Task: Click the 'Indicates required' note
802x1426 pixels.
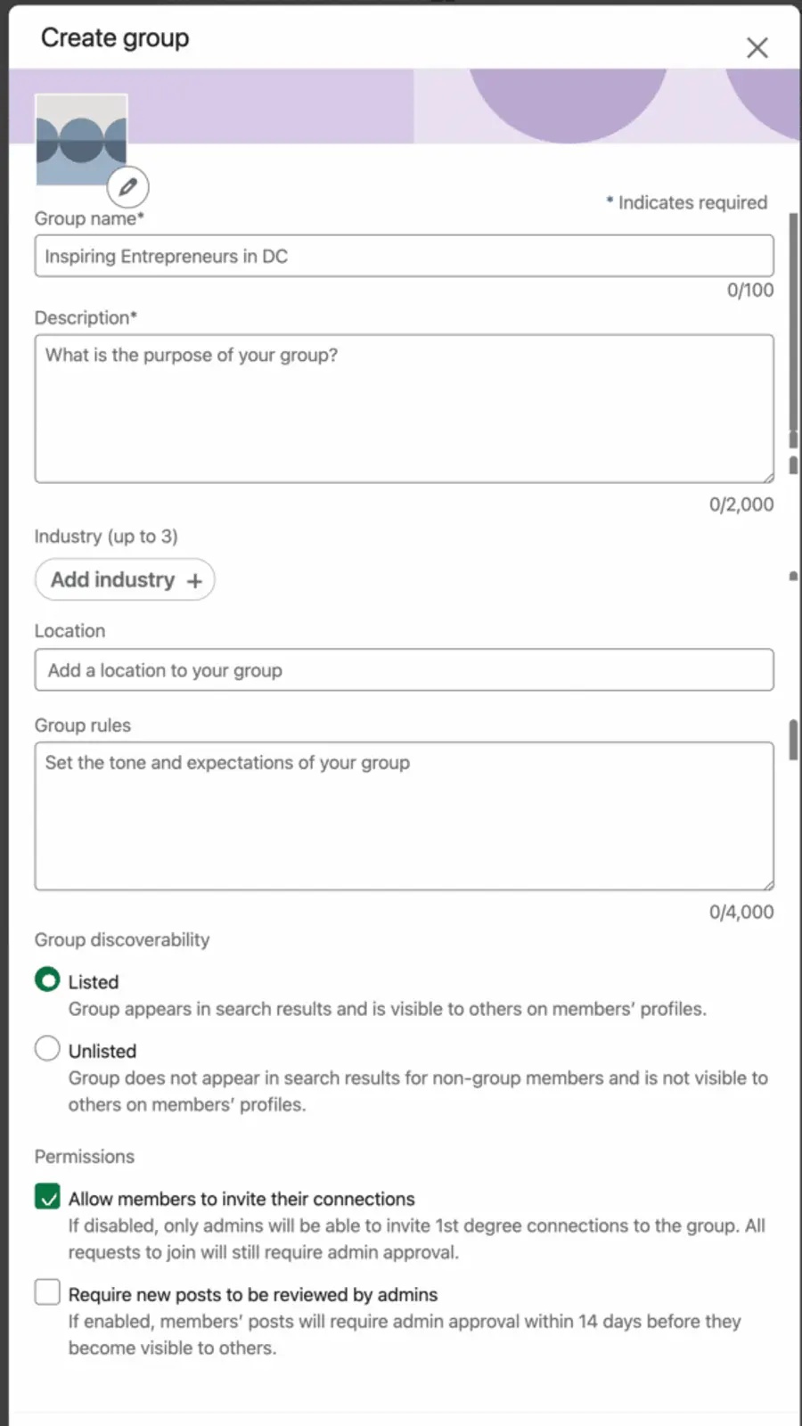Action: pyautogui.click(x=687, y=202)
